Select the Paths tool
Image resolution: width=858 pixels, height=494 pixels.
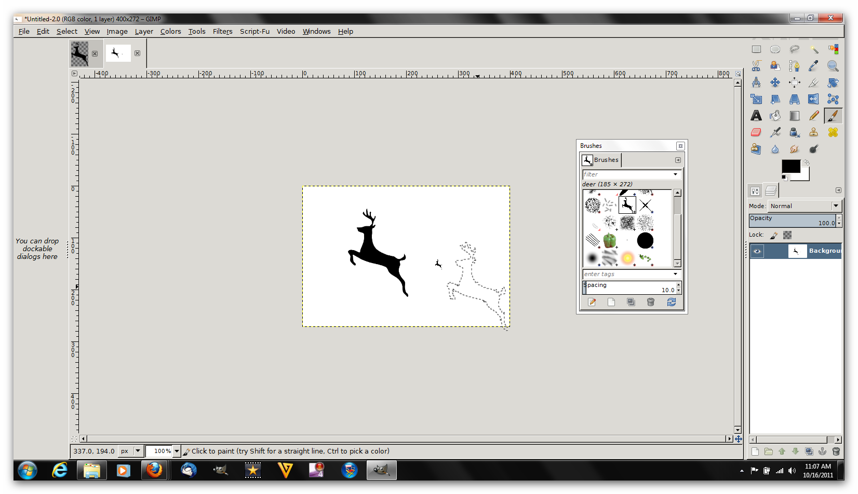tap(795, 66)
